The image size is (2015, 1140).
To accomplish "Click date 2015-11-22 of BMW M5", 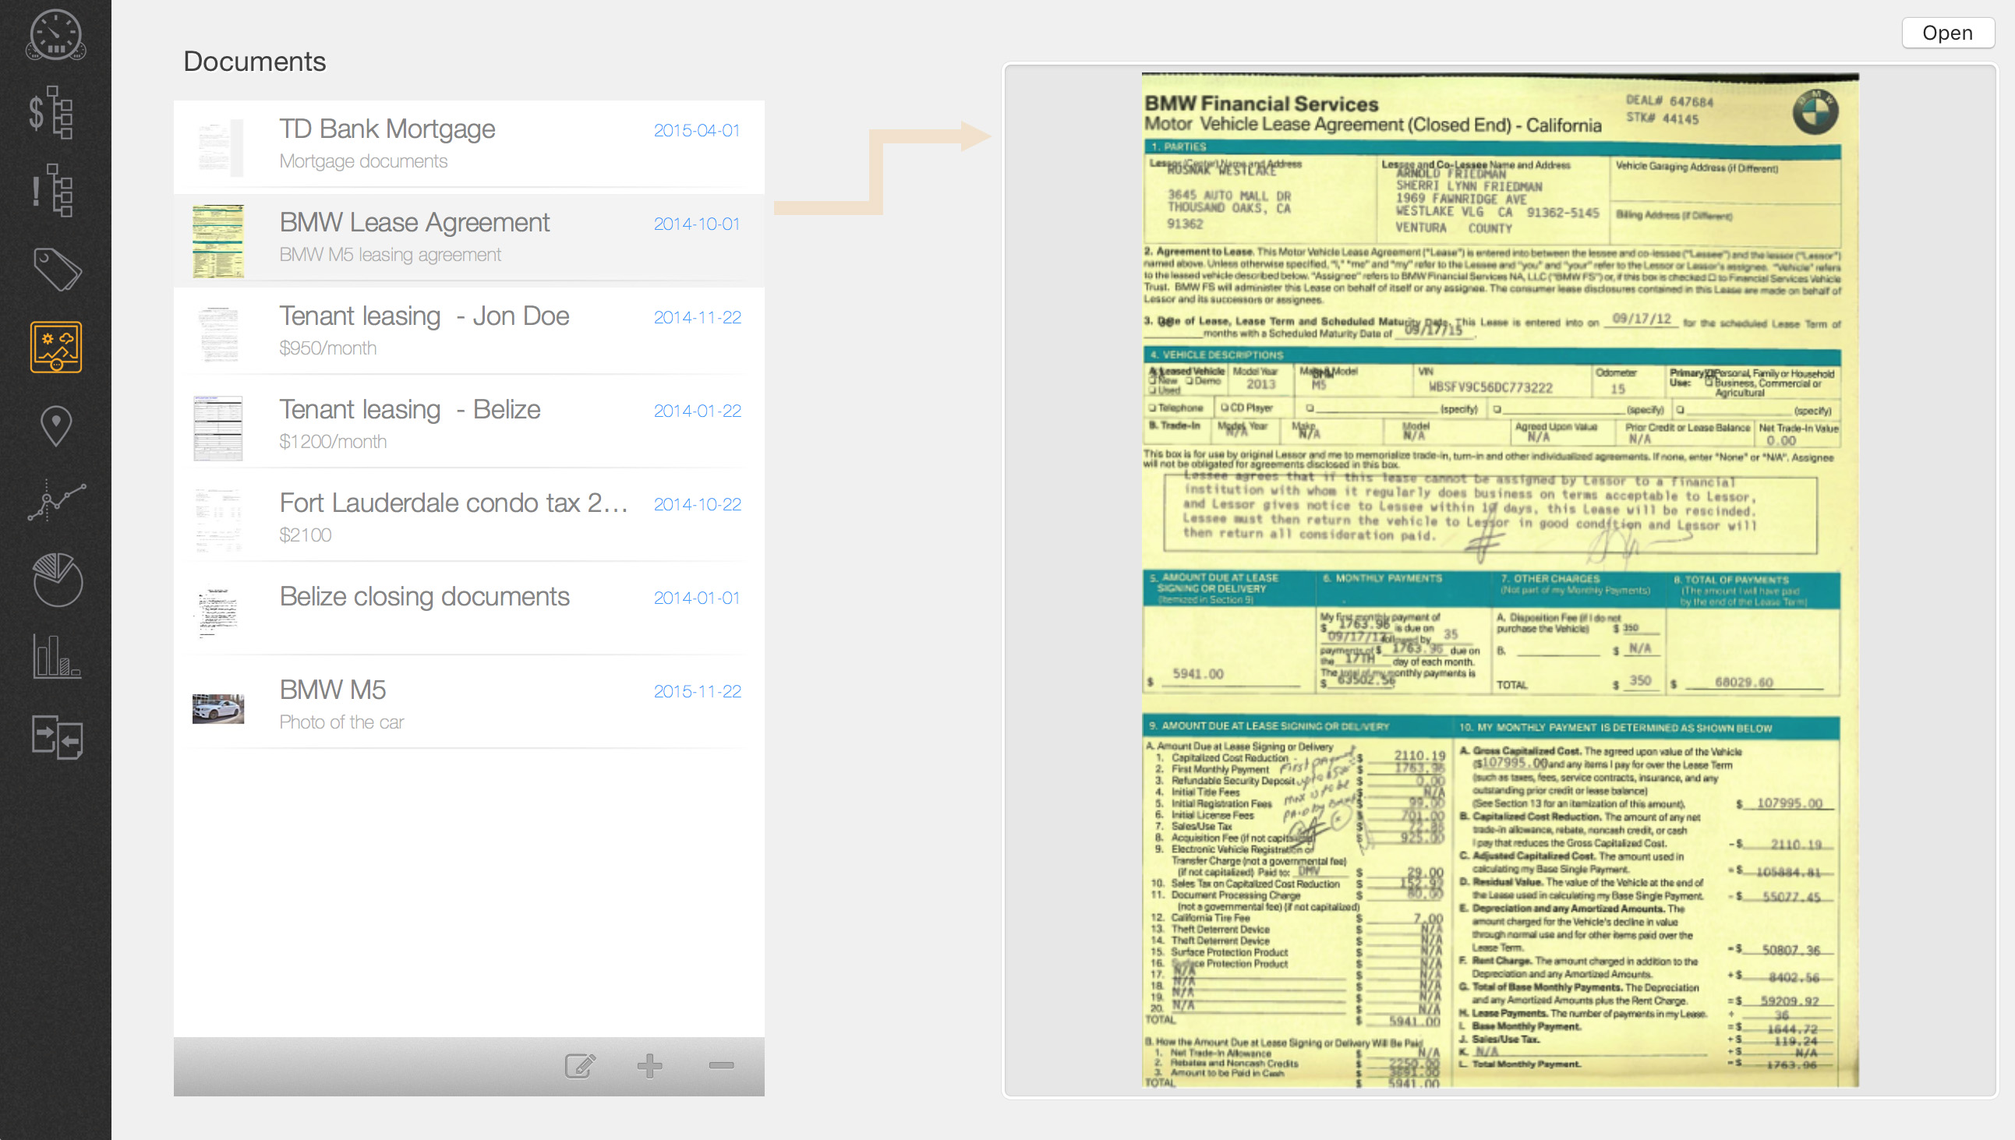I will (697, 691).
